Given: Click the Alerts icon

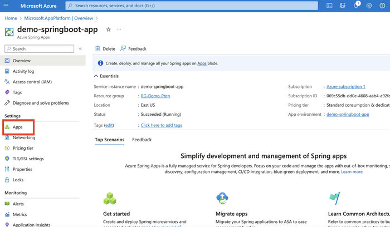Looking at the screenshot, I should pos(7,204).
